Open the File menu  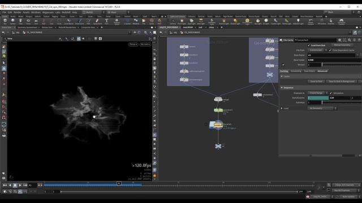coord(4,12)
